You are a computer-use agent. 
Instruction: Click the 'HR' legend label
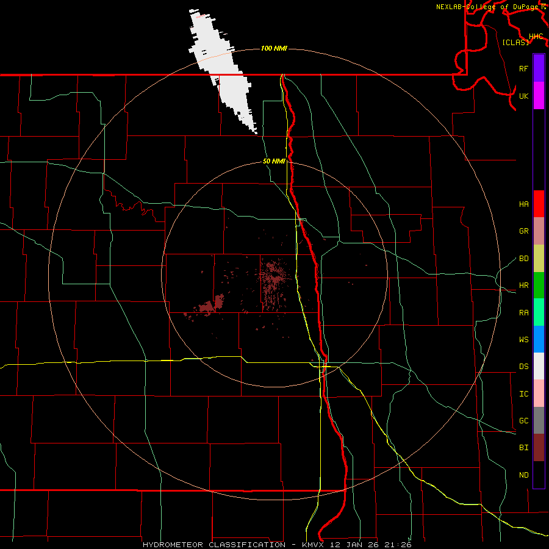(x=523, y=285)
